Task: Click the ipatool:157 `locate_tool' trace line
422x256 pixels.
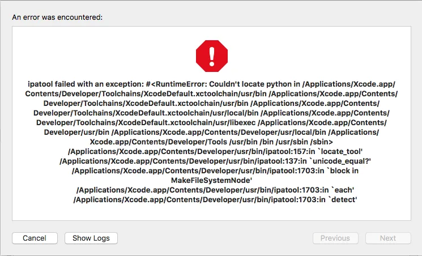Action: pyautogui.click(x=211, y=151)
